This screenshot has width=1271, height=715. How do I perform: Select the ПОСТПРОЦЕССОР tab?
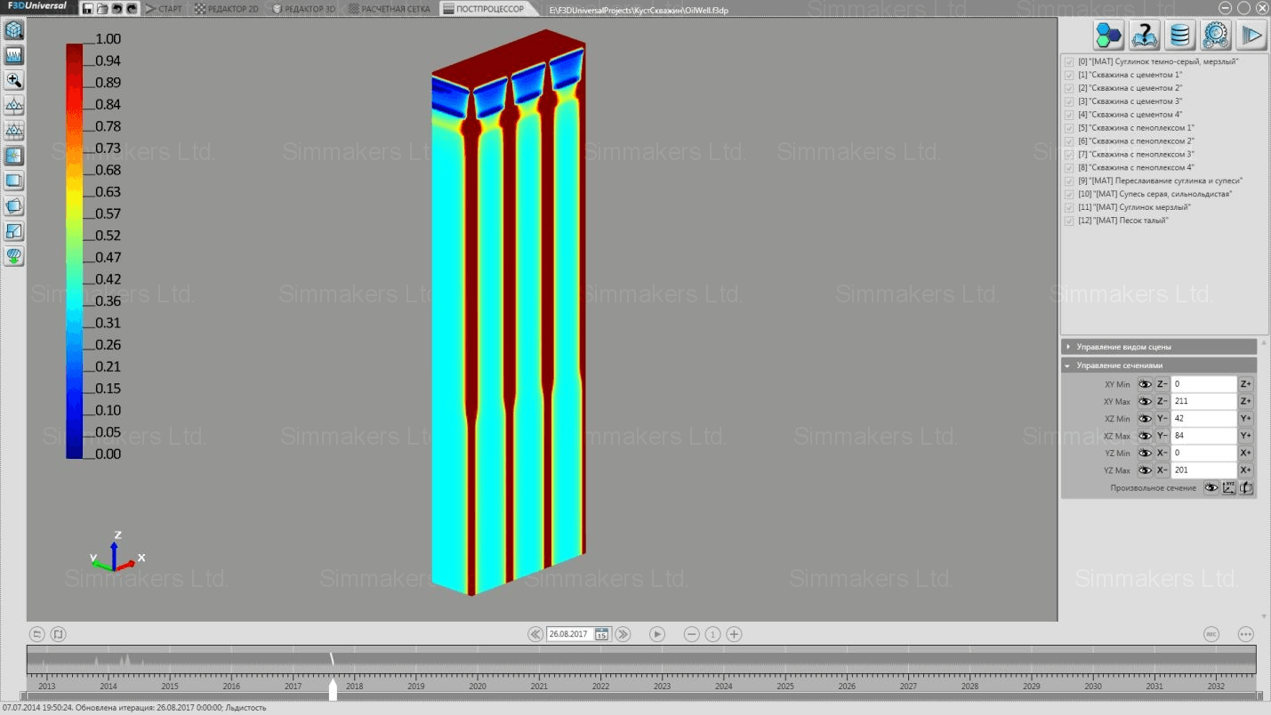click(x=487, y=9)
